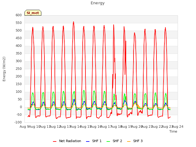Image resolution: width=196 pixels, height=147 pixels.
Task: Click the Energy chart title
Action: [97, 3]
